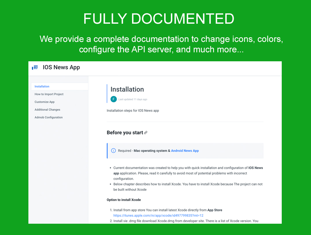Open the Installation sidebar item
311x235 pixels.
pyautogui.click(x=59, y=86)
